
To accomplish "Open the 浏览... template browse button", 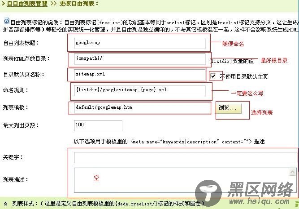I will [x=229, y=108].
